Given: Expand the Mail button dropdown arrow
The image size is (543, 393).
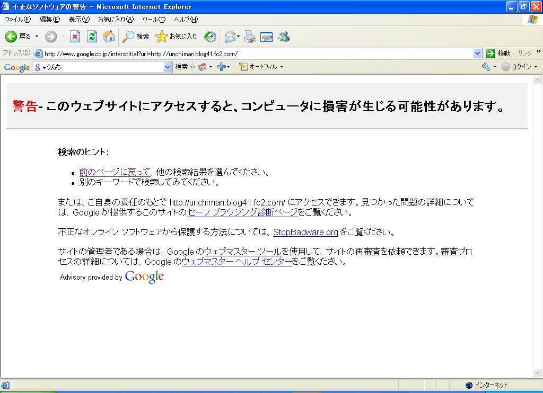Looking at the screenshot, I should (238, 37).
